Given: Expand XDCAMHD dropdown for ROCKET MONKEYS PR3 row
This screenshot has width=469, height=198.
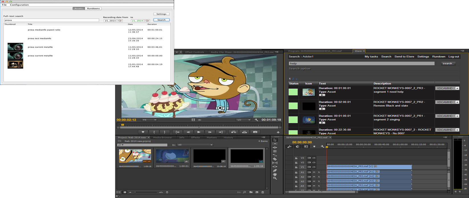Looking at the screenshot, I should coord(457,88).
